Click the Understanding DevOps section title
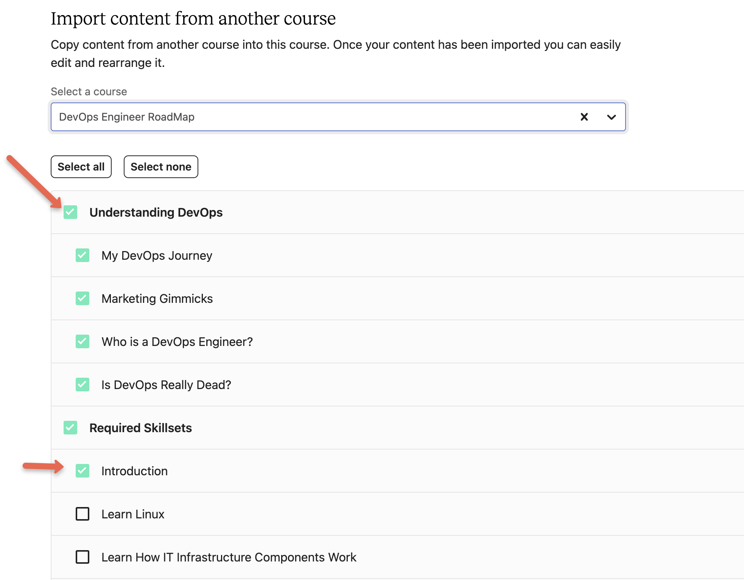The image size is (744, 580). (156, 212)
